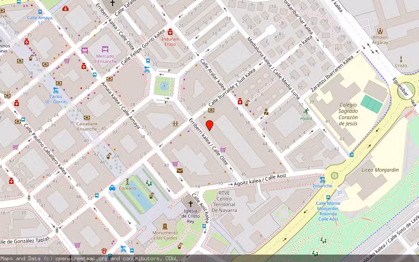Click the cross icon of Iglesia de Cristo Rey
Viewport: 419px width, 262px height.
coord(190,203)
